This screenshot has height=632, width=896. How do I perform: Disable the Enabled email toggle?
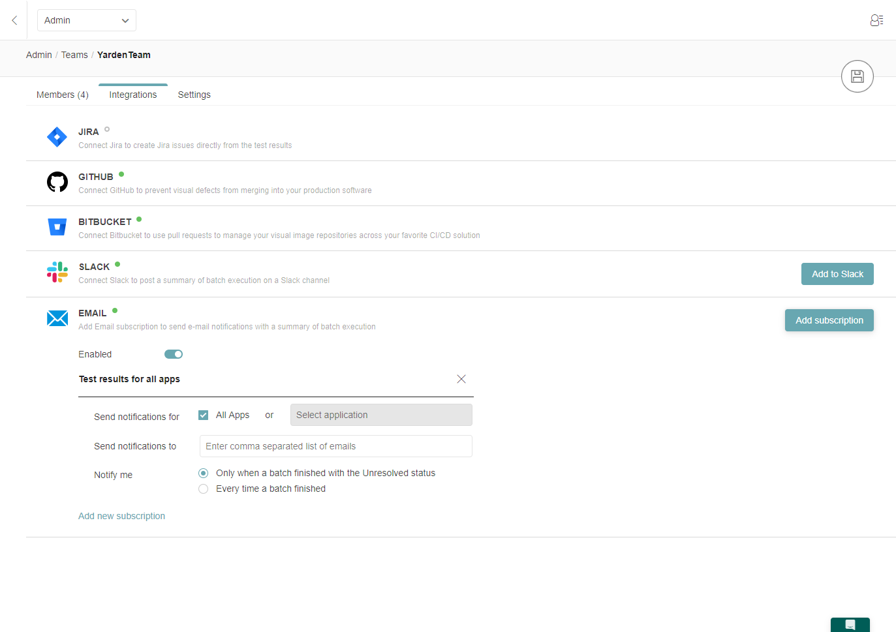(x=174, y=354)
